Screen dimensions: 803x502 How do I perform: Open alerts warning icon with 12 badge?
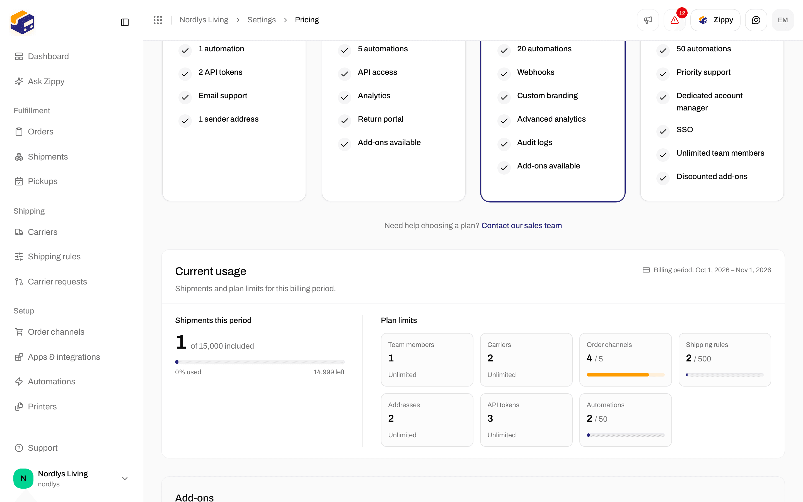pos(674,20)
